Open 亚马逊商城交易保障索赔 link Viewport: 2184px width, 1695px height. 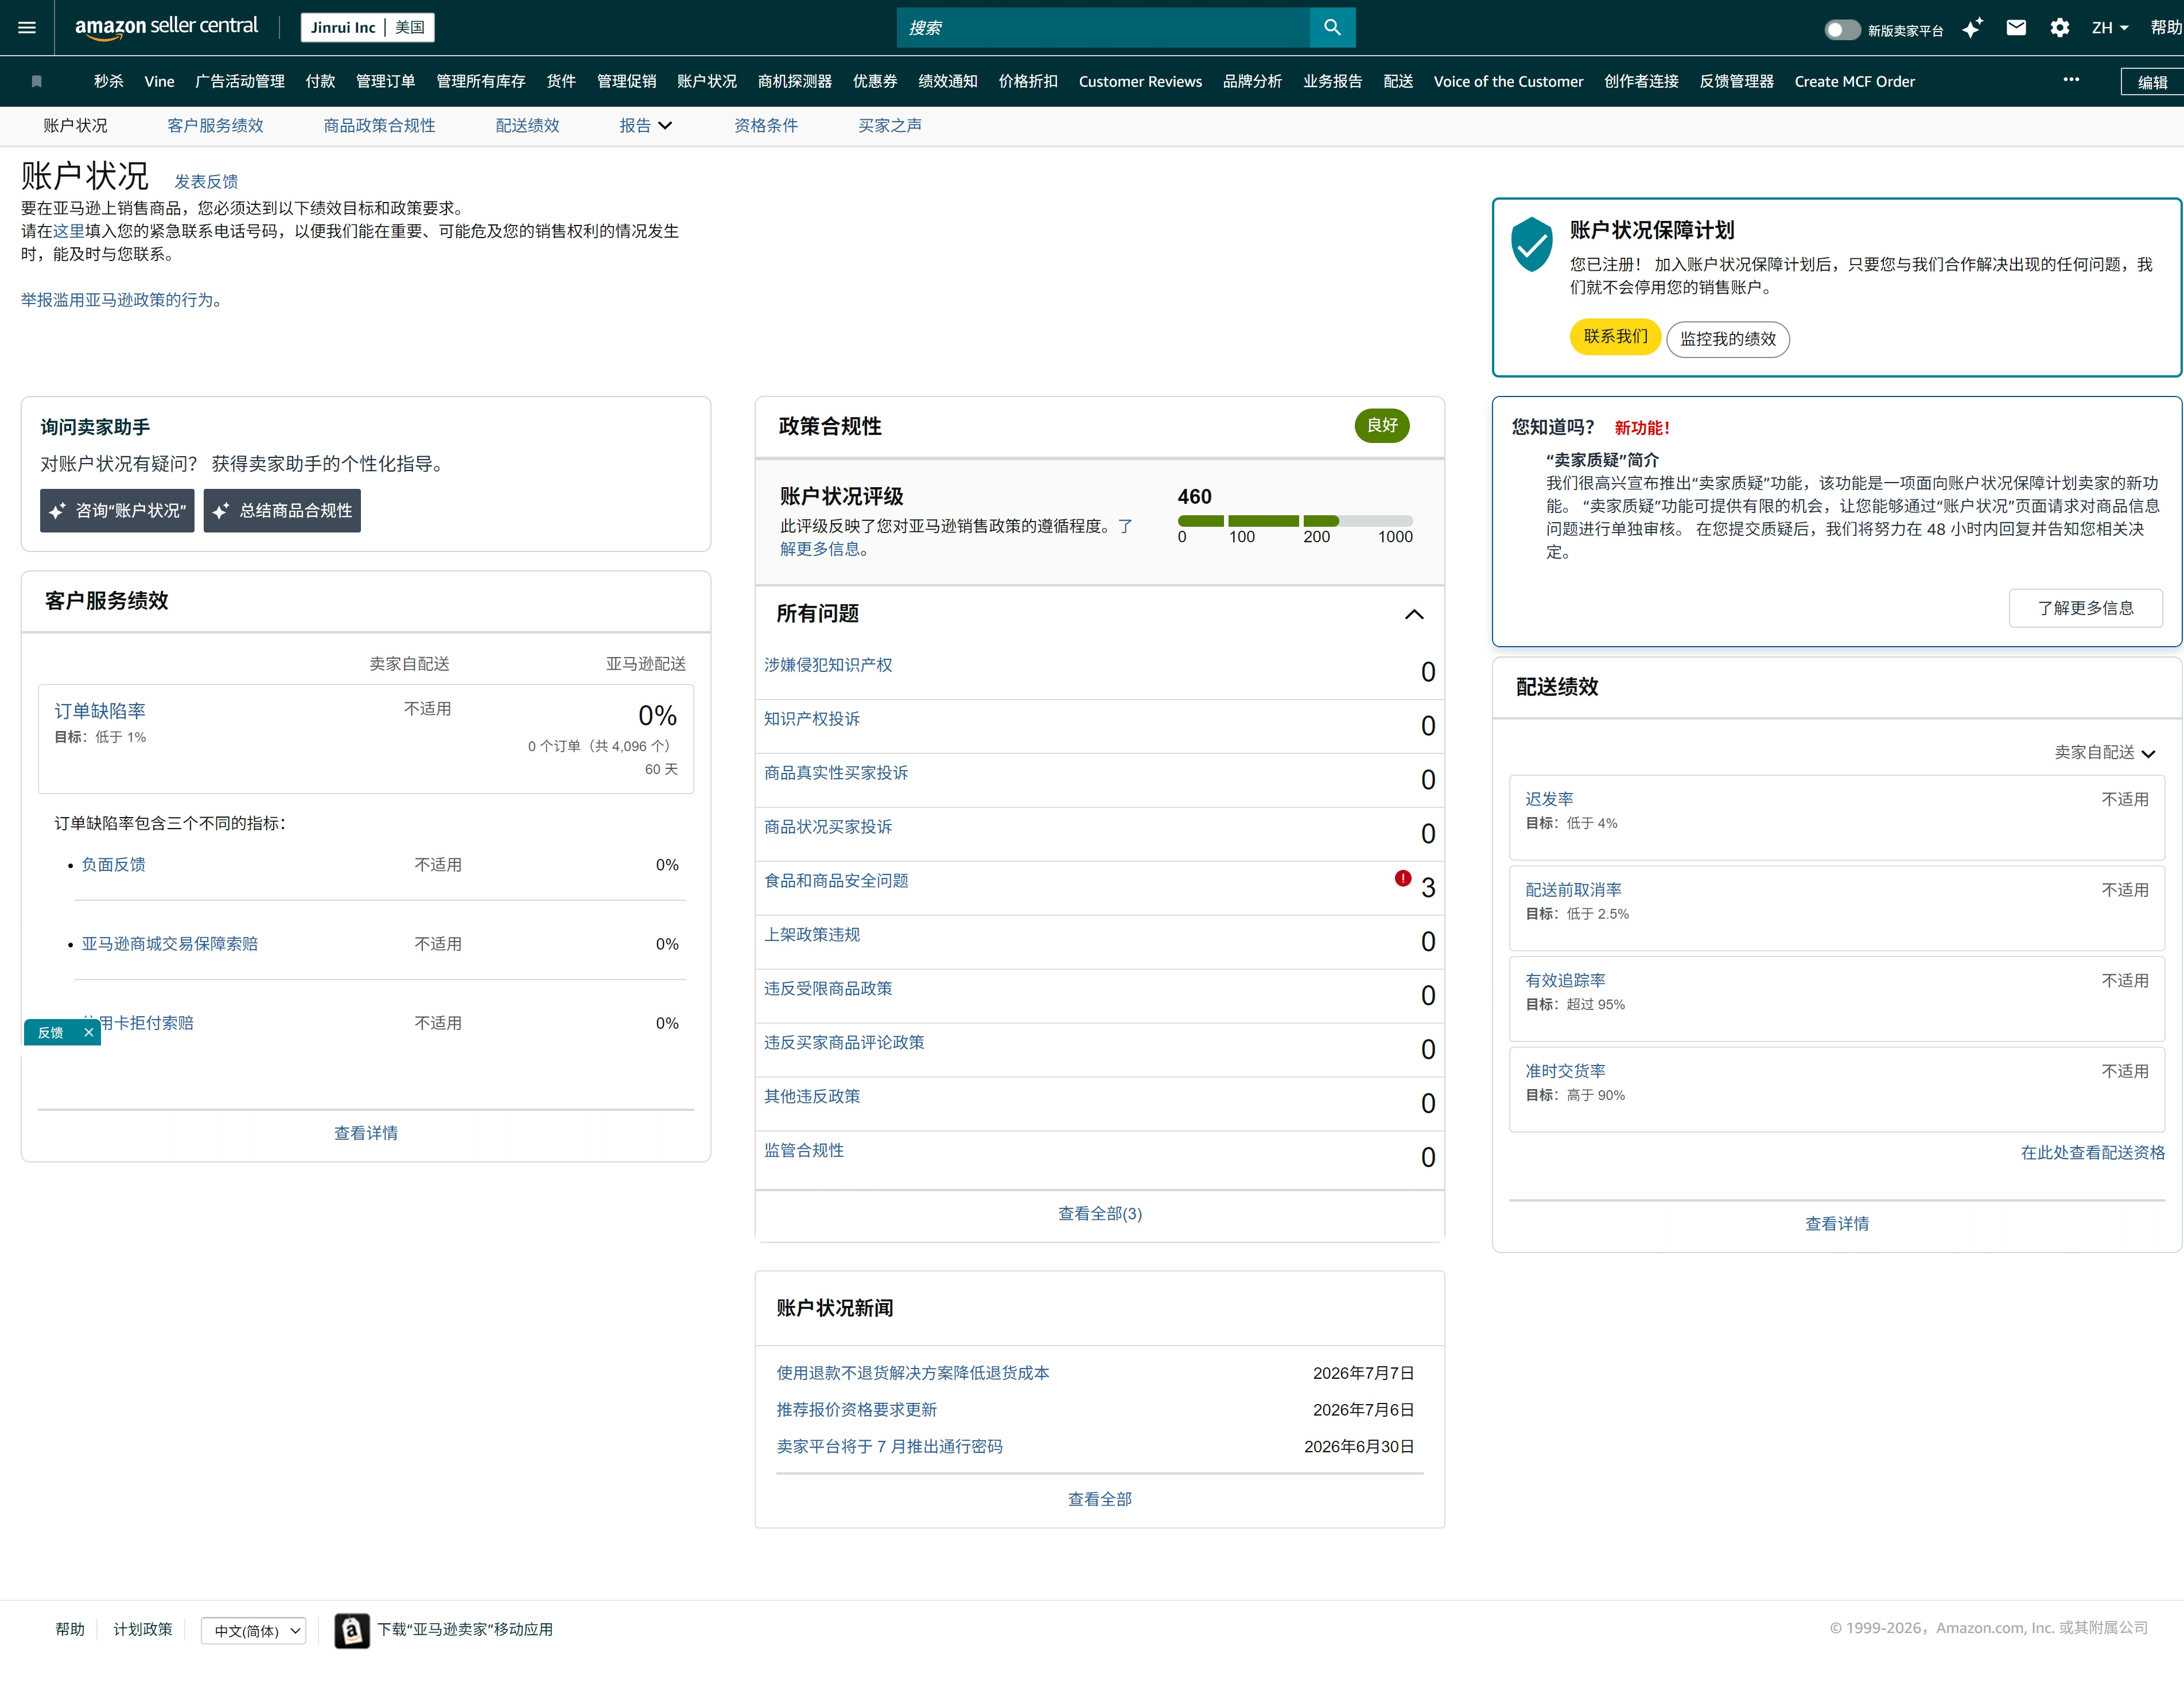169,944
